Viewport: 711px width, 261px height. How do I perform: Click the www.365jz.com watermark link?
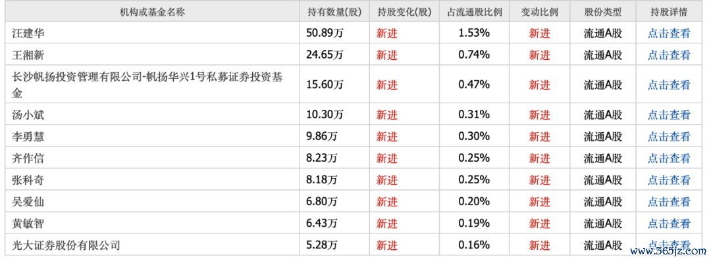click(669, 251)
